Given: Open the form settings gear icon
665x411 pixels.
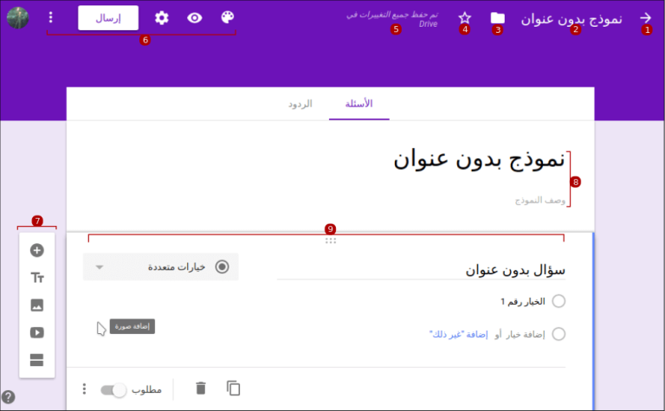Looking at the screenshot, I should coord(161,17).
